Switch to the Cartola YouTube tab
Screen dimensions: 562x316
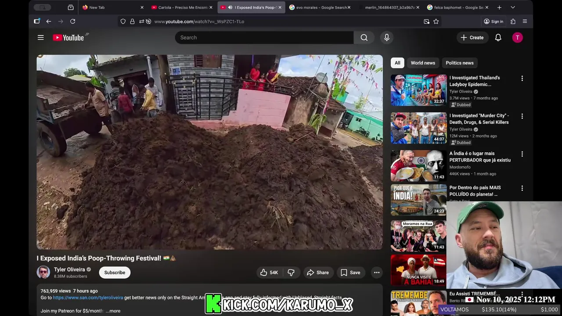pos(181,7)
